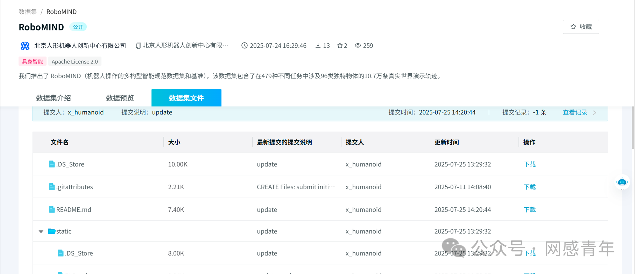Click the 大小 column header
This screenshot has width=635, height=274.
pos(174,142)
